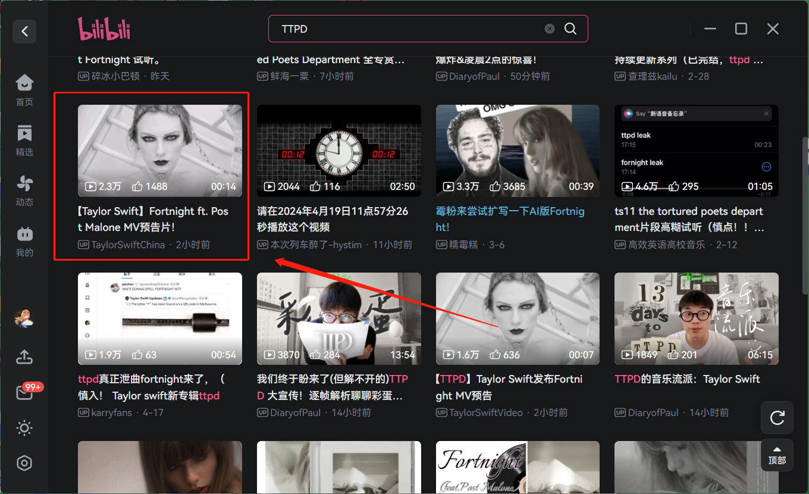Open the AI版Fortnight video thumbnail
The width and height of the screenshot is (809, 494).
click(518, 151)
